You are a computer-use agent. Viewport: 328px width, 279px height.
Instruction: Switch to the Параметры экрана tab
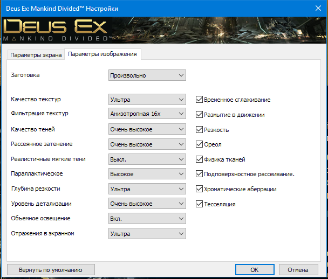[x=36, y=55]
